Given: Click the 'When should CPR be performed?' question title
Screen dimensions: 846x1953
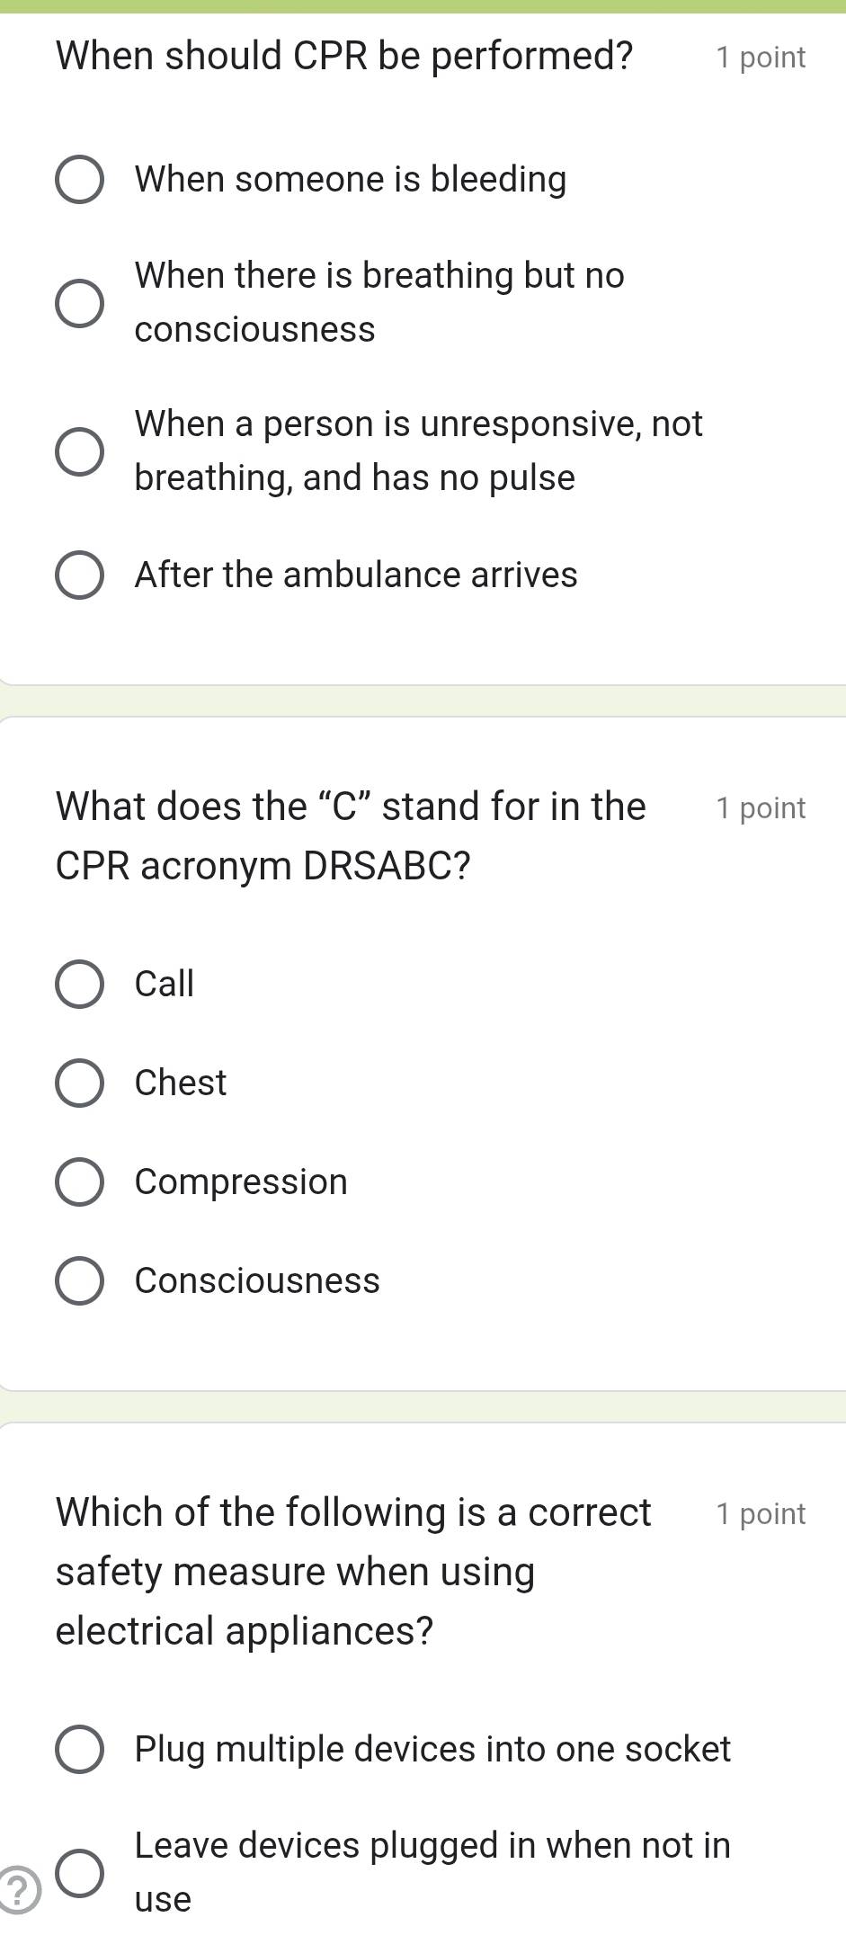Looking at the screenshot, I should click(344, 56).
